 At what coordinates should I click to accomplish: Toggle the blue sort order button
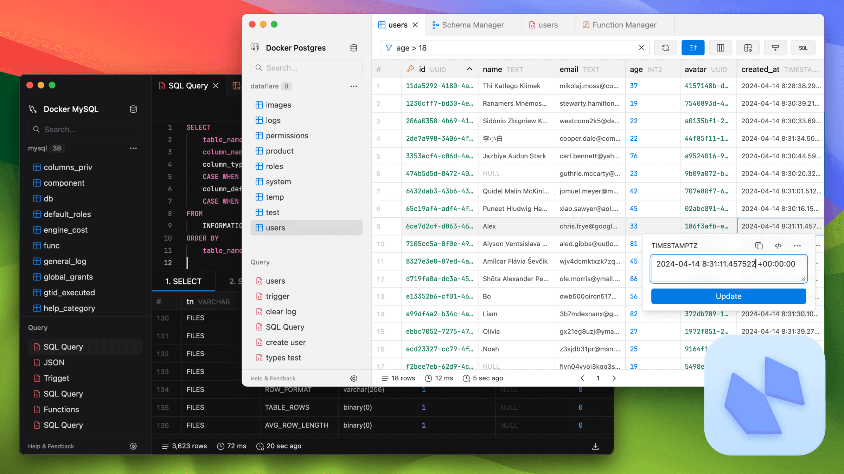(x=693, y=48)
